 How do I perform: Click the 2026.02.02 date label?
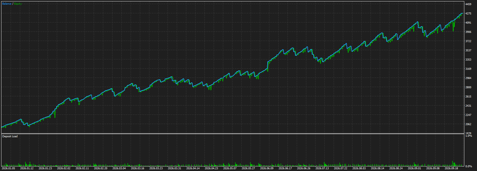click(x=64, y=168)
